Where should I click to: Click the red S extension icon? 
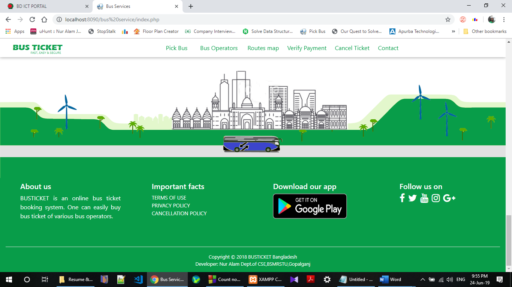coord(463,19)
